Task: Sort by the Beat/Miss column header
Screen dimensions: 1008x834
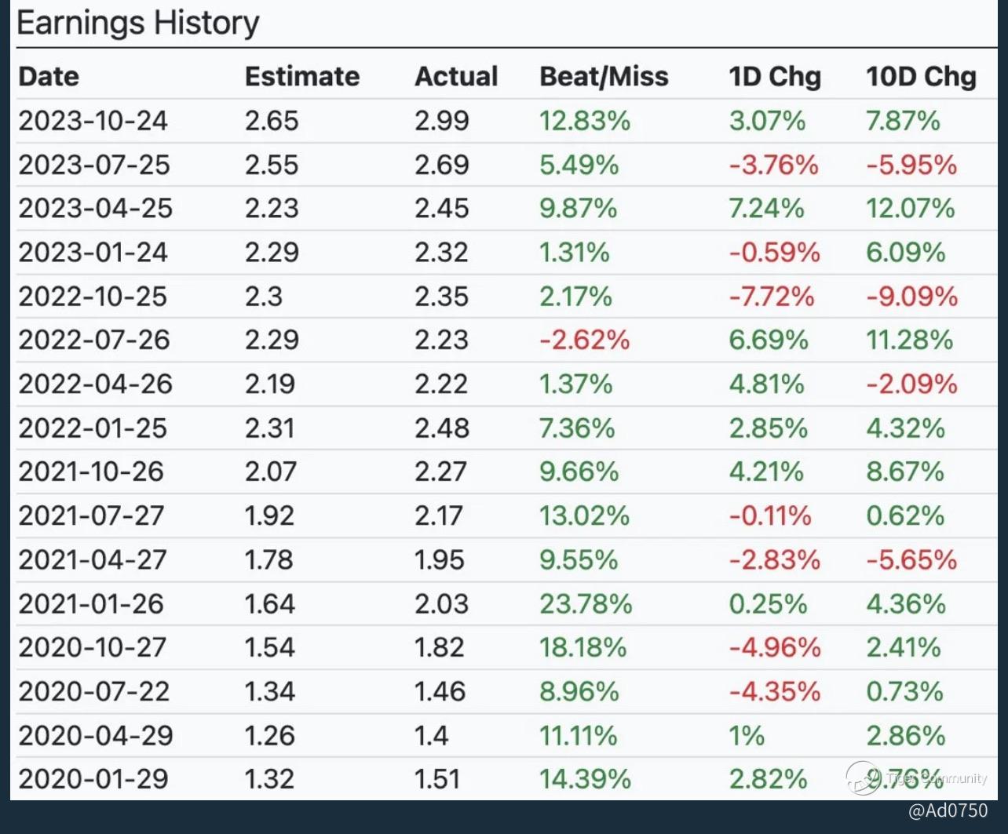Action: tap(604, 76)
